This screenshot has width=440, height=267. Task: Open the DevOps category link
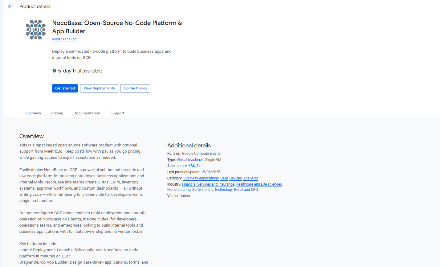pyautogui.click(x=235, y=178)
